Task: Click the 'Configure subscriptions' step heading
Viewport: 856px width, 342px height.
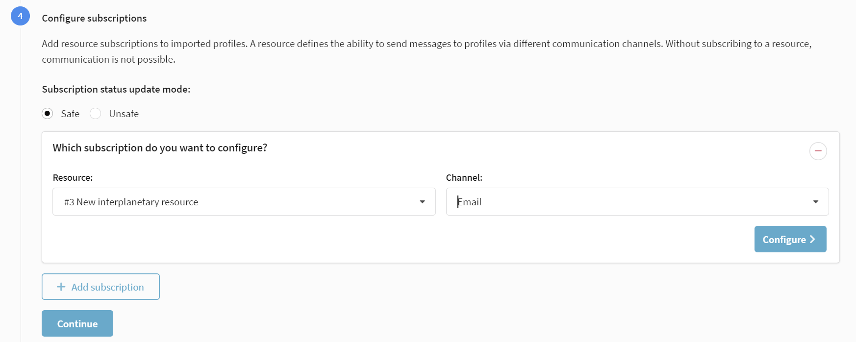Action: [94, 18]
